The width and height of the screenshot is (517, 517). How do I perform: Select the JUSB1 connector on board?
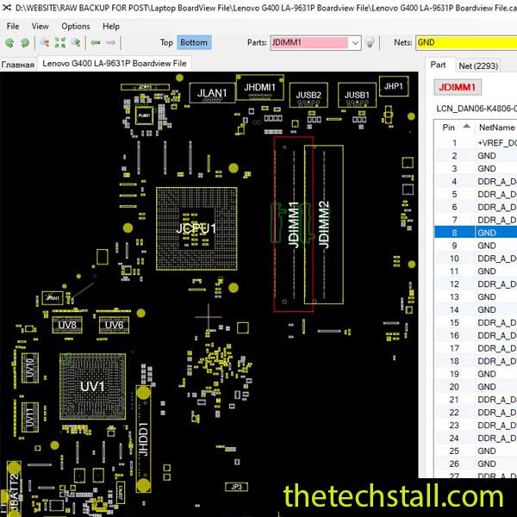pos(357,95)
